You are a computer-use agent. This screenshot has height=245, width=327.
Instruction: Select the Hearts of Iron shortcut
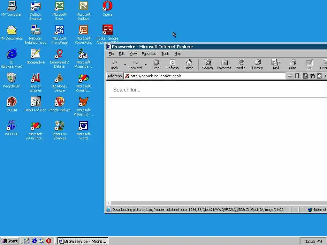36,105
